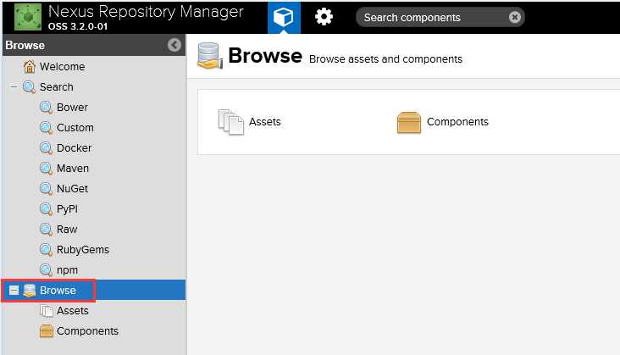
Task: Click the Raw search icon
Action: [47, 230]
